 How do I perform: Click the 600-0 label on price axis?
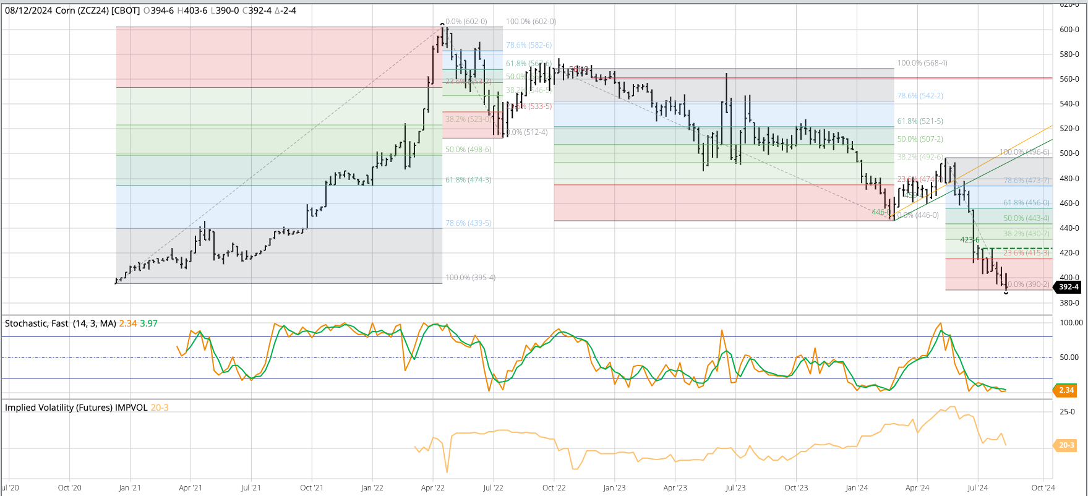pyautogui.click(x=1069, y=30)
